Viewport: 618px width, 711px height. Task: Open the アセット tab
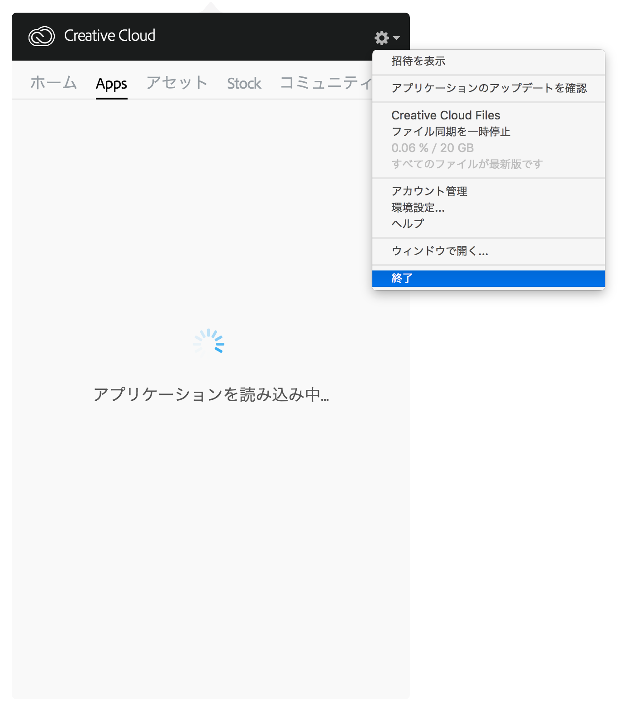point(177,83)
